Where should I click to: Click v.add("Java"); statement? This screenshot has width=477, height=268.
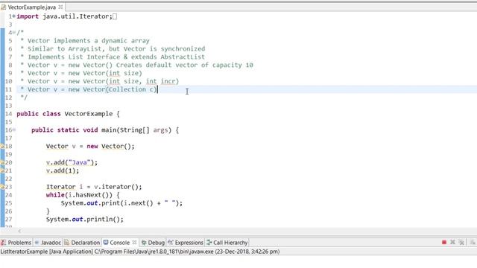tap(72, 162)
